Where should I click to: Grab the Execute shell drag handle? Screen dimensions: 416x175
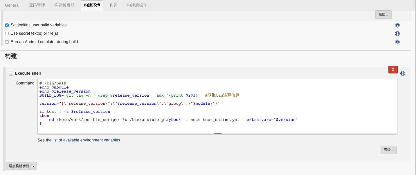[x=11, y=73]
